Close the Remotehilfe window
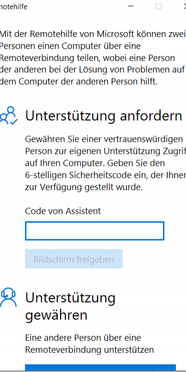 (x=184, y=6)
